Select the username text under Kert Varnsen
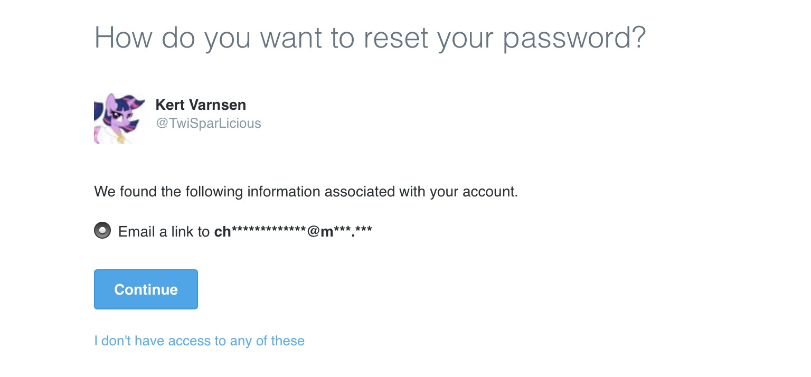This screenshot has width=811, height=377. 208,124
